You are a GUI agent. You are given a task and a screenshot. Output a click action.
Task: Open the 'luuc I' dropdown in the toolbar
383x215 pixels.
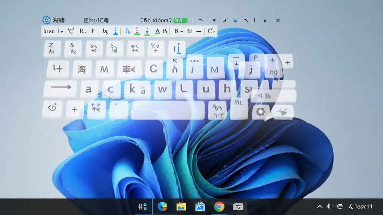tap(53, 31)
